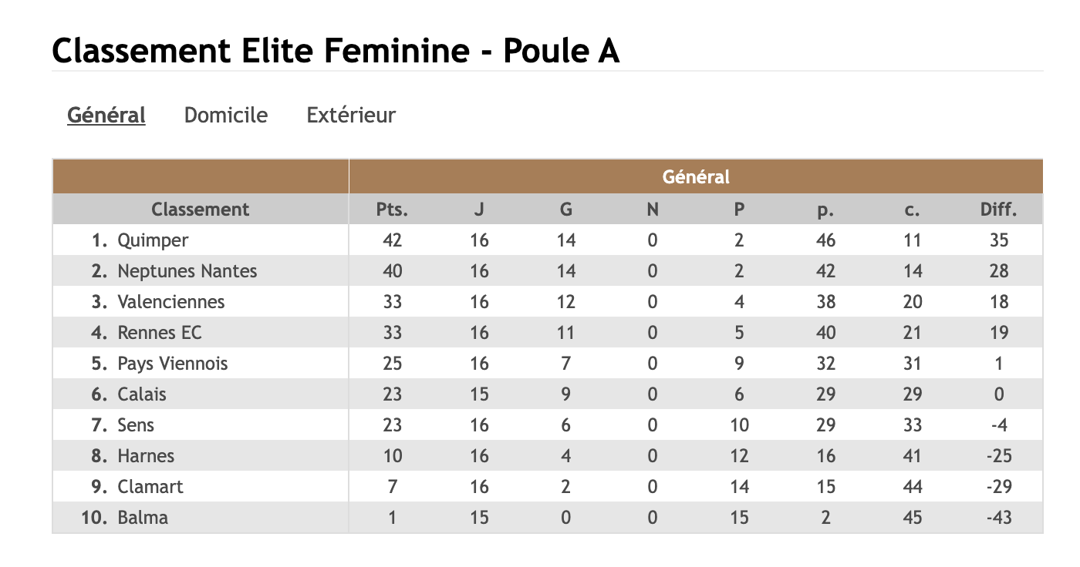The image size is (1080, 567).
Task: Select Balma at the bottom of the standings
Action: 142,518
